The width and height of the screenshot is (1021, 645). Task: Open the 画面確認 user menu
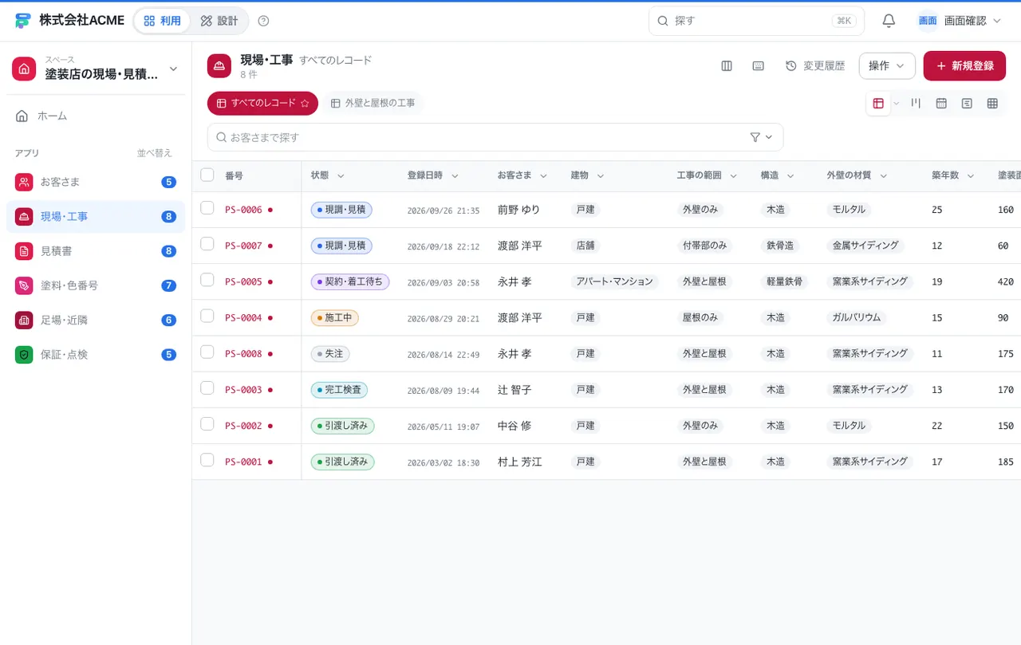[960, 21]
